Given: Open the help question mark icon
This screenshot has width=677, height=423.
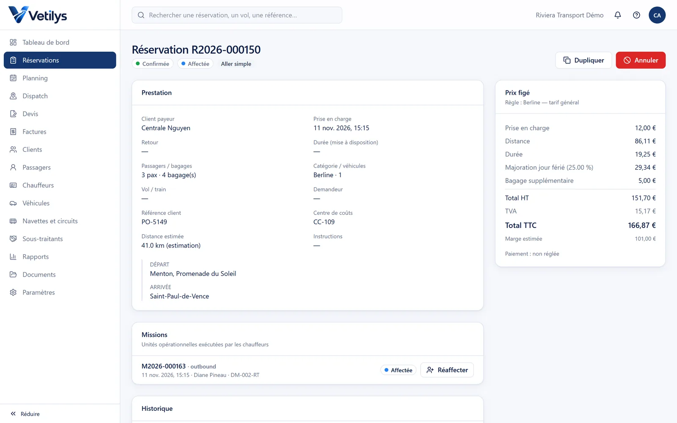Looking at the screenshot, I should (x=636, y=15).
